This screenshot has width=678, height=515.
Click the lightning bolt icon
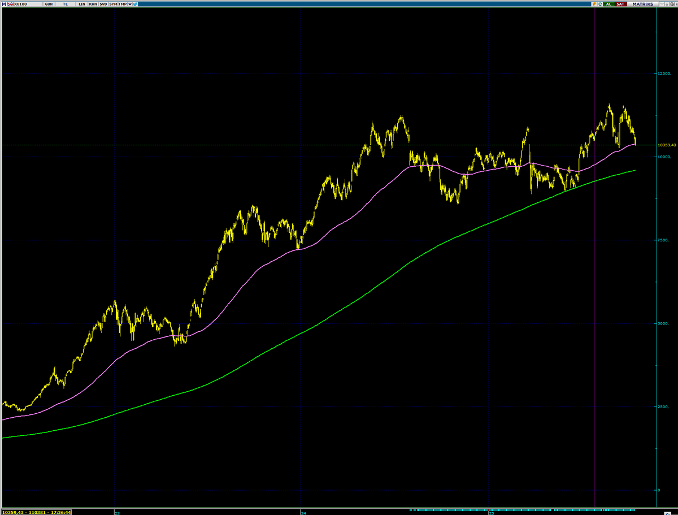594,4
